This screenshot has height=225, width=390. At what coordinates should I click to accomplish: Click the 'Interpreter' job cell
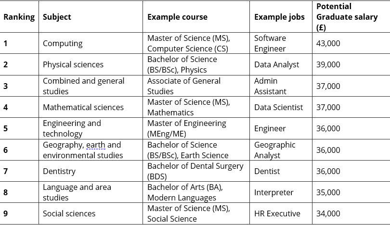tap(281, 192)
